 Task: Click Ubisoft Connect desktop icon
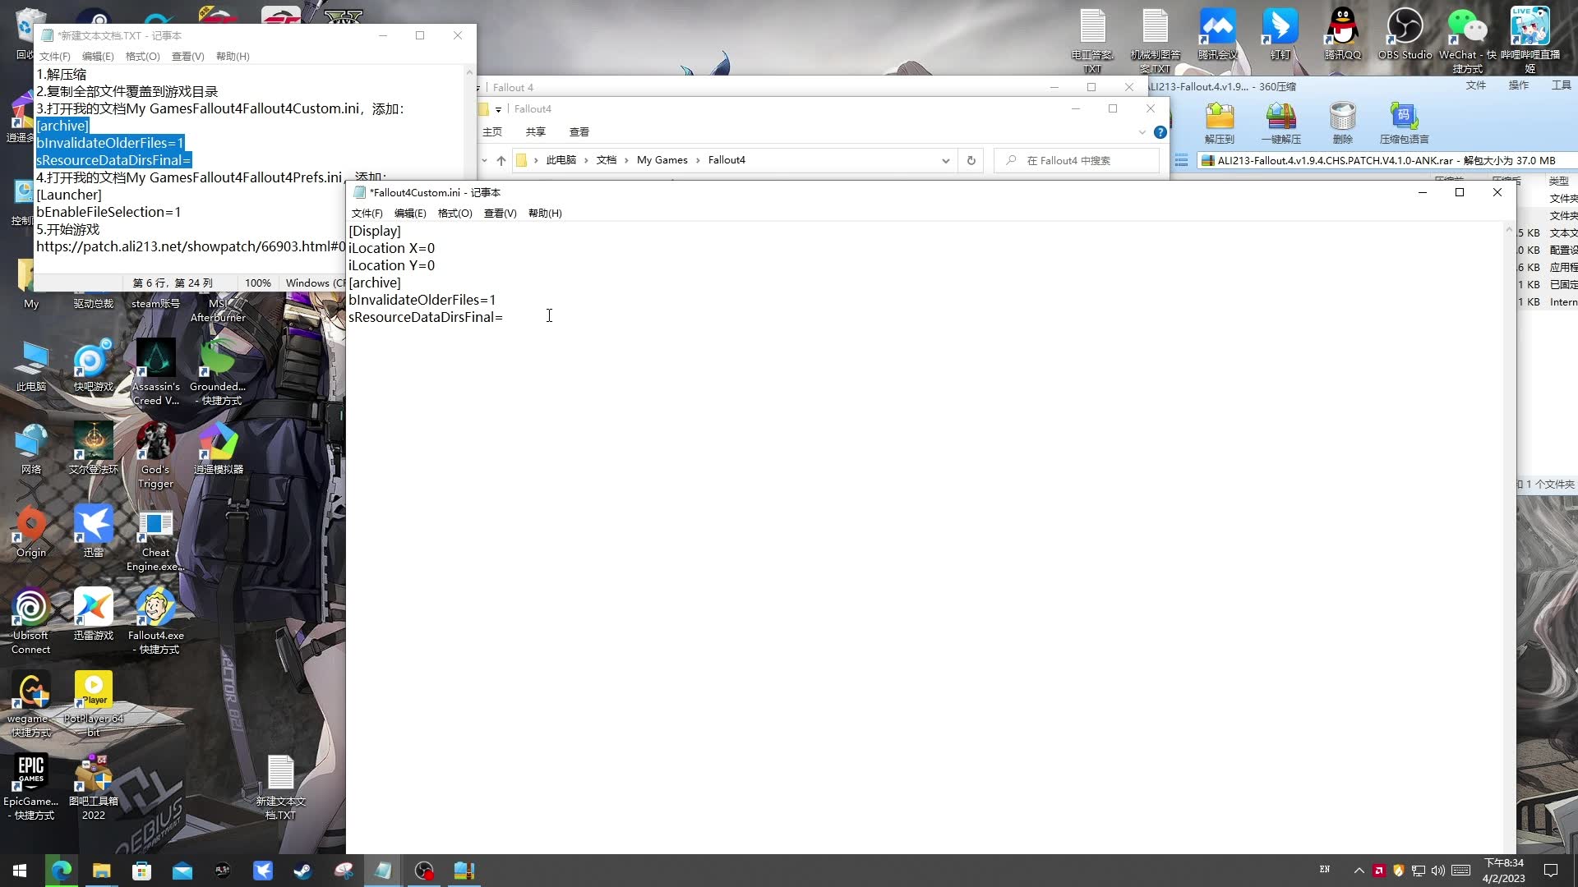tap(31, 621)
